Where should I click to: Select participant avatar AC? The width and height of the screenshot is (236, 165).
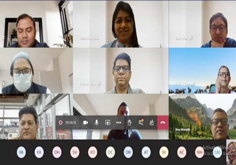pyautogui.click(x=182, y=152)
